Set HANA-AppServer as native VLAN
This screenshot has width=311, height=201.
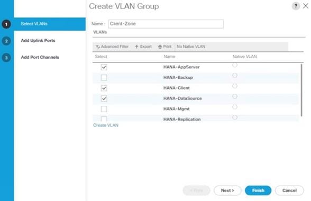235,65
